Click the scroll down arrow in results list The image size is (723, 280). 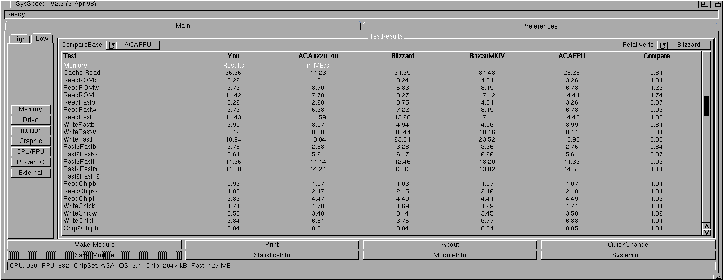click(x=707, y=232)
